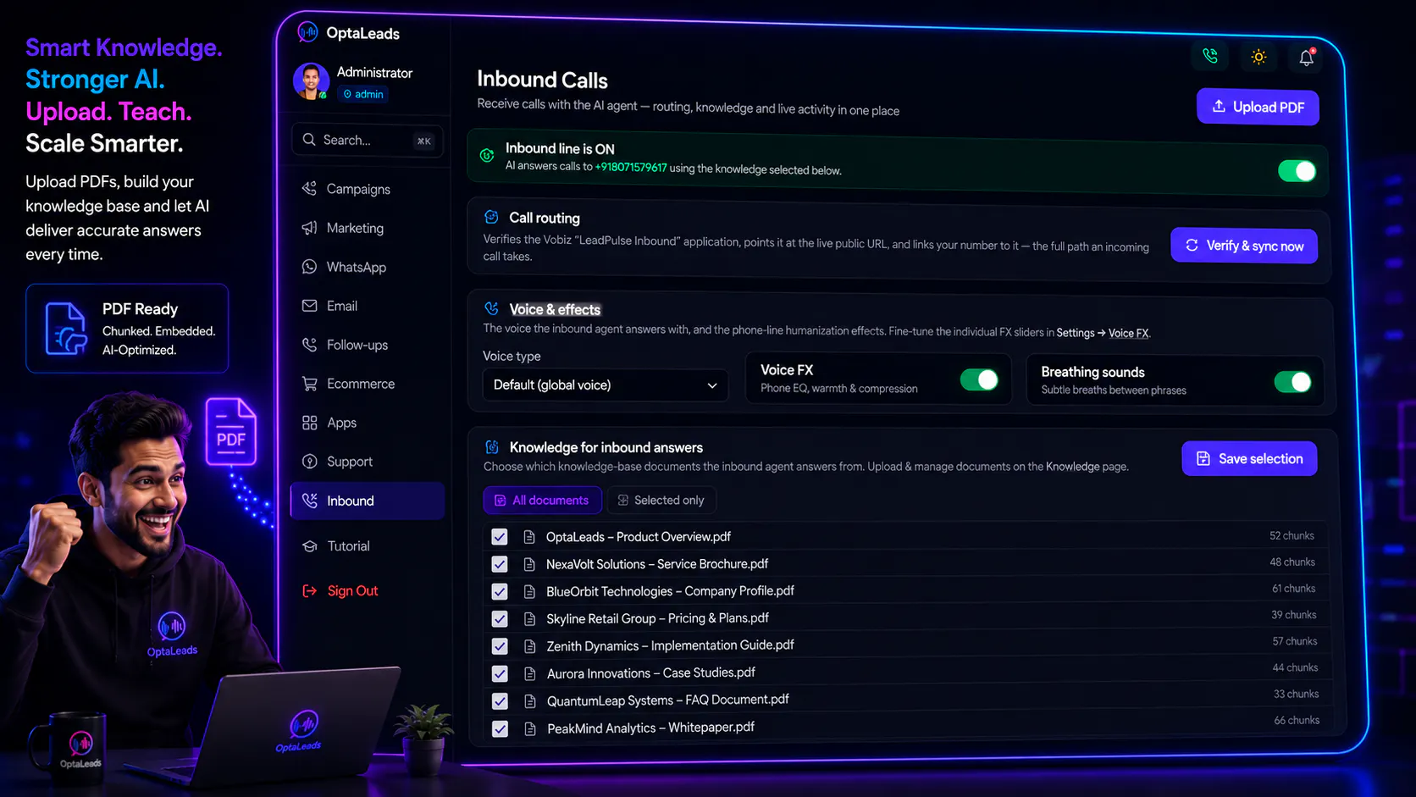Click the Marketing megaphone icon
Image resolution: width=1416 pixels, height=797 pixels.
[309, 227]
